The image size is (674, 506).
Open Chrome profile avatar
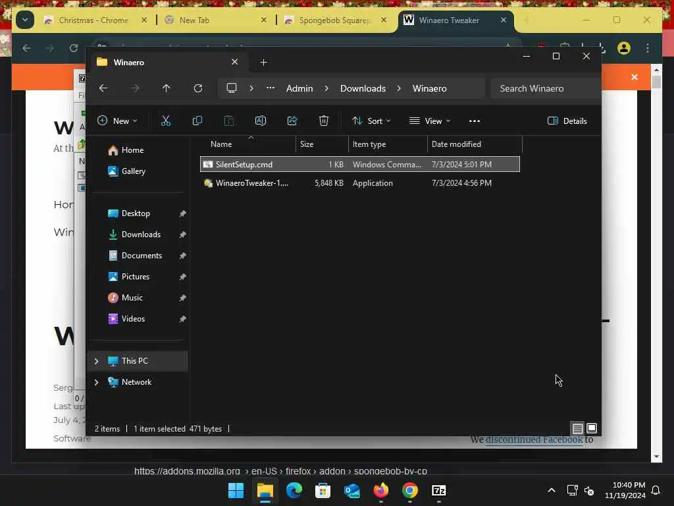coord(624,48)
